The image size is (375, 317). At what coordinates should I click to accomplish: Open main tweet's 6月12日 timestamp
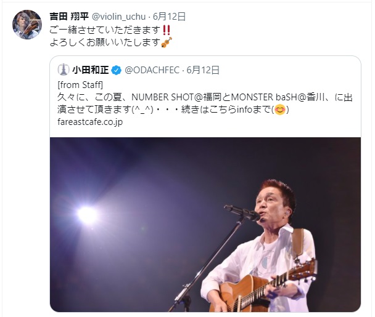[x=170, y=17]
